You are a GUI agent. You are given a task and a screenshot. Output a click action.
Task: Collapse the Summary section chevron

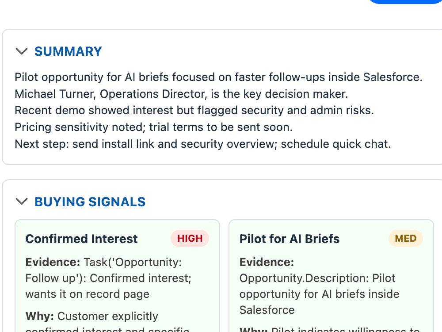pos(22,51)
